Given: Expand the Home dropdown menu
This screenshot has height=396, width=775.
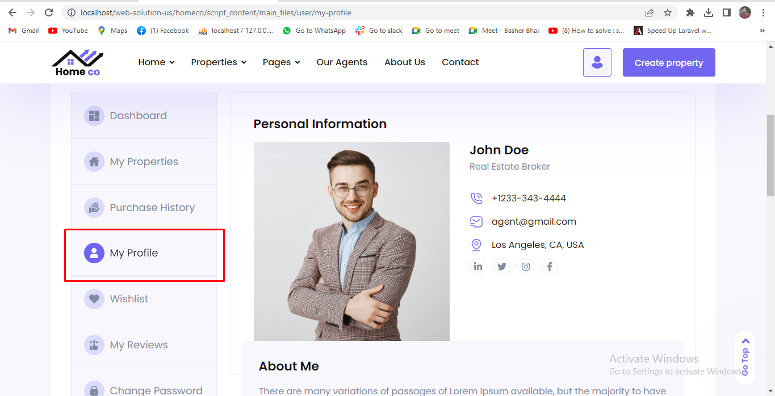Looking at the screenshot, I should point(156,62).
